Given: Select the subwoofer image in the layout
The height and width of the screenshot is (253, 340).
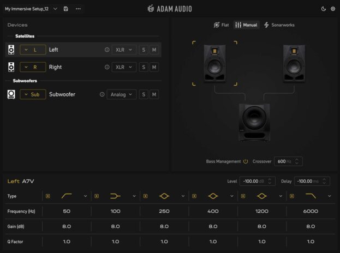Looking at the screenshot, I should [x=254, y=122].
